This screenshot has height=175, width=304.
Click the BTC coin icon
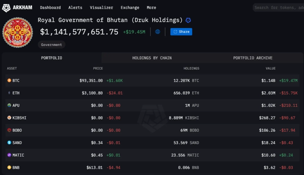coord(9,81)
